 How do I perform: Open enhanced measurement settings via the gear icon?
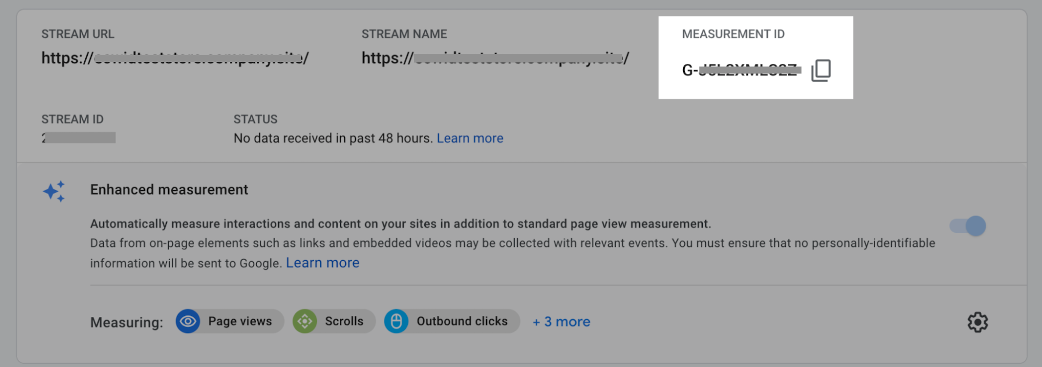pos(977,322)
